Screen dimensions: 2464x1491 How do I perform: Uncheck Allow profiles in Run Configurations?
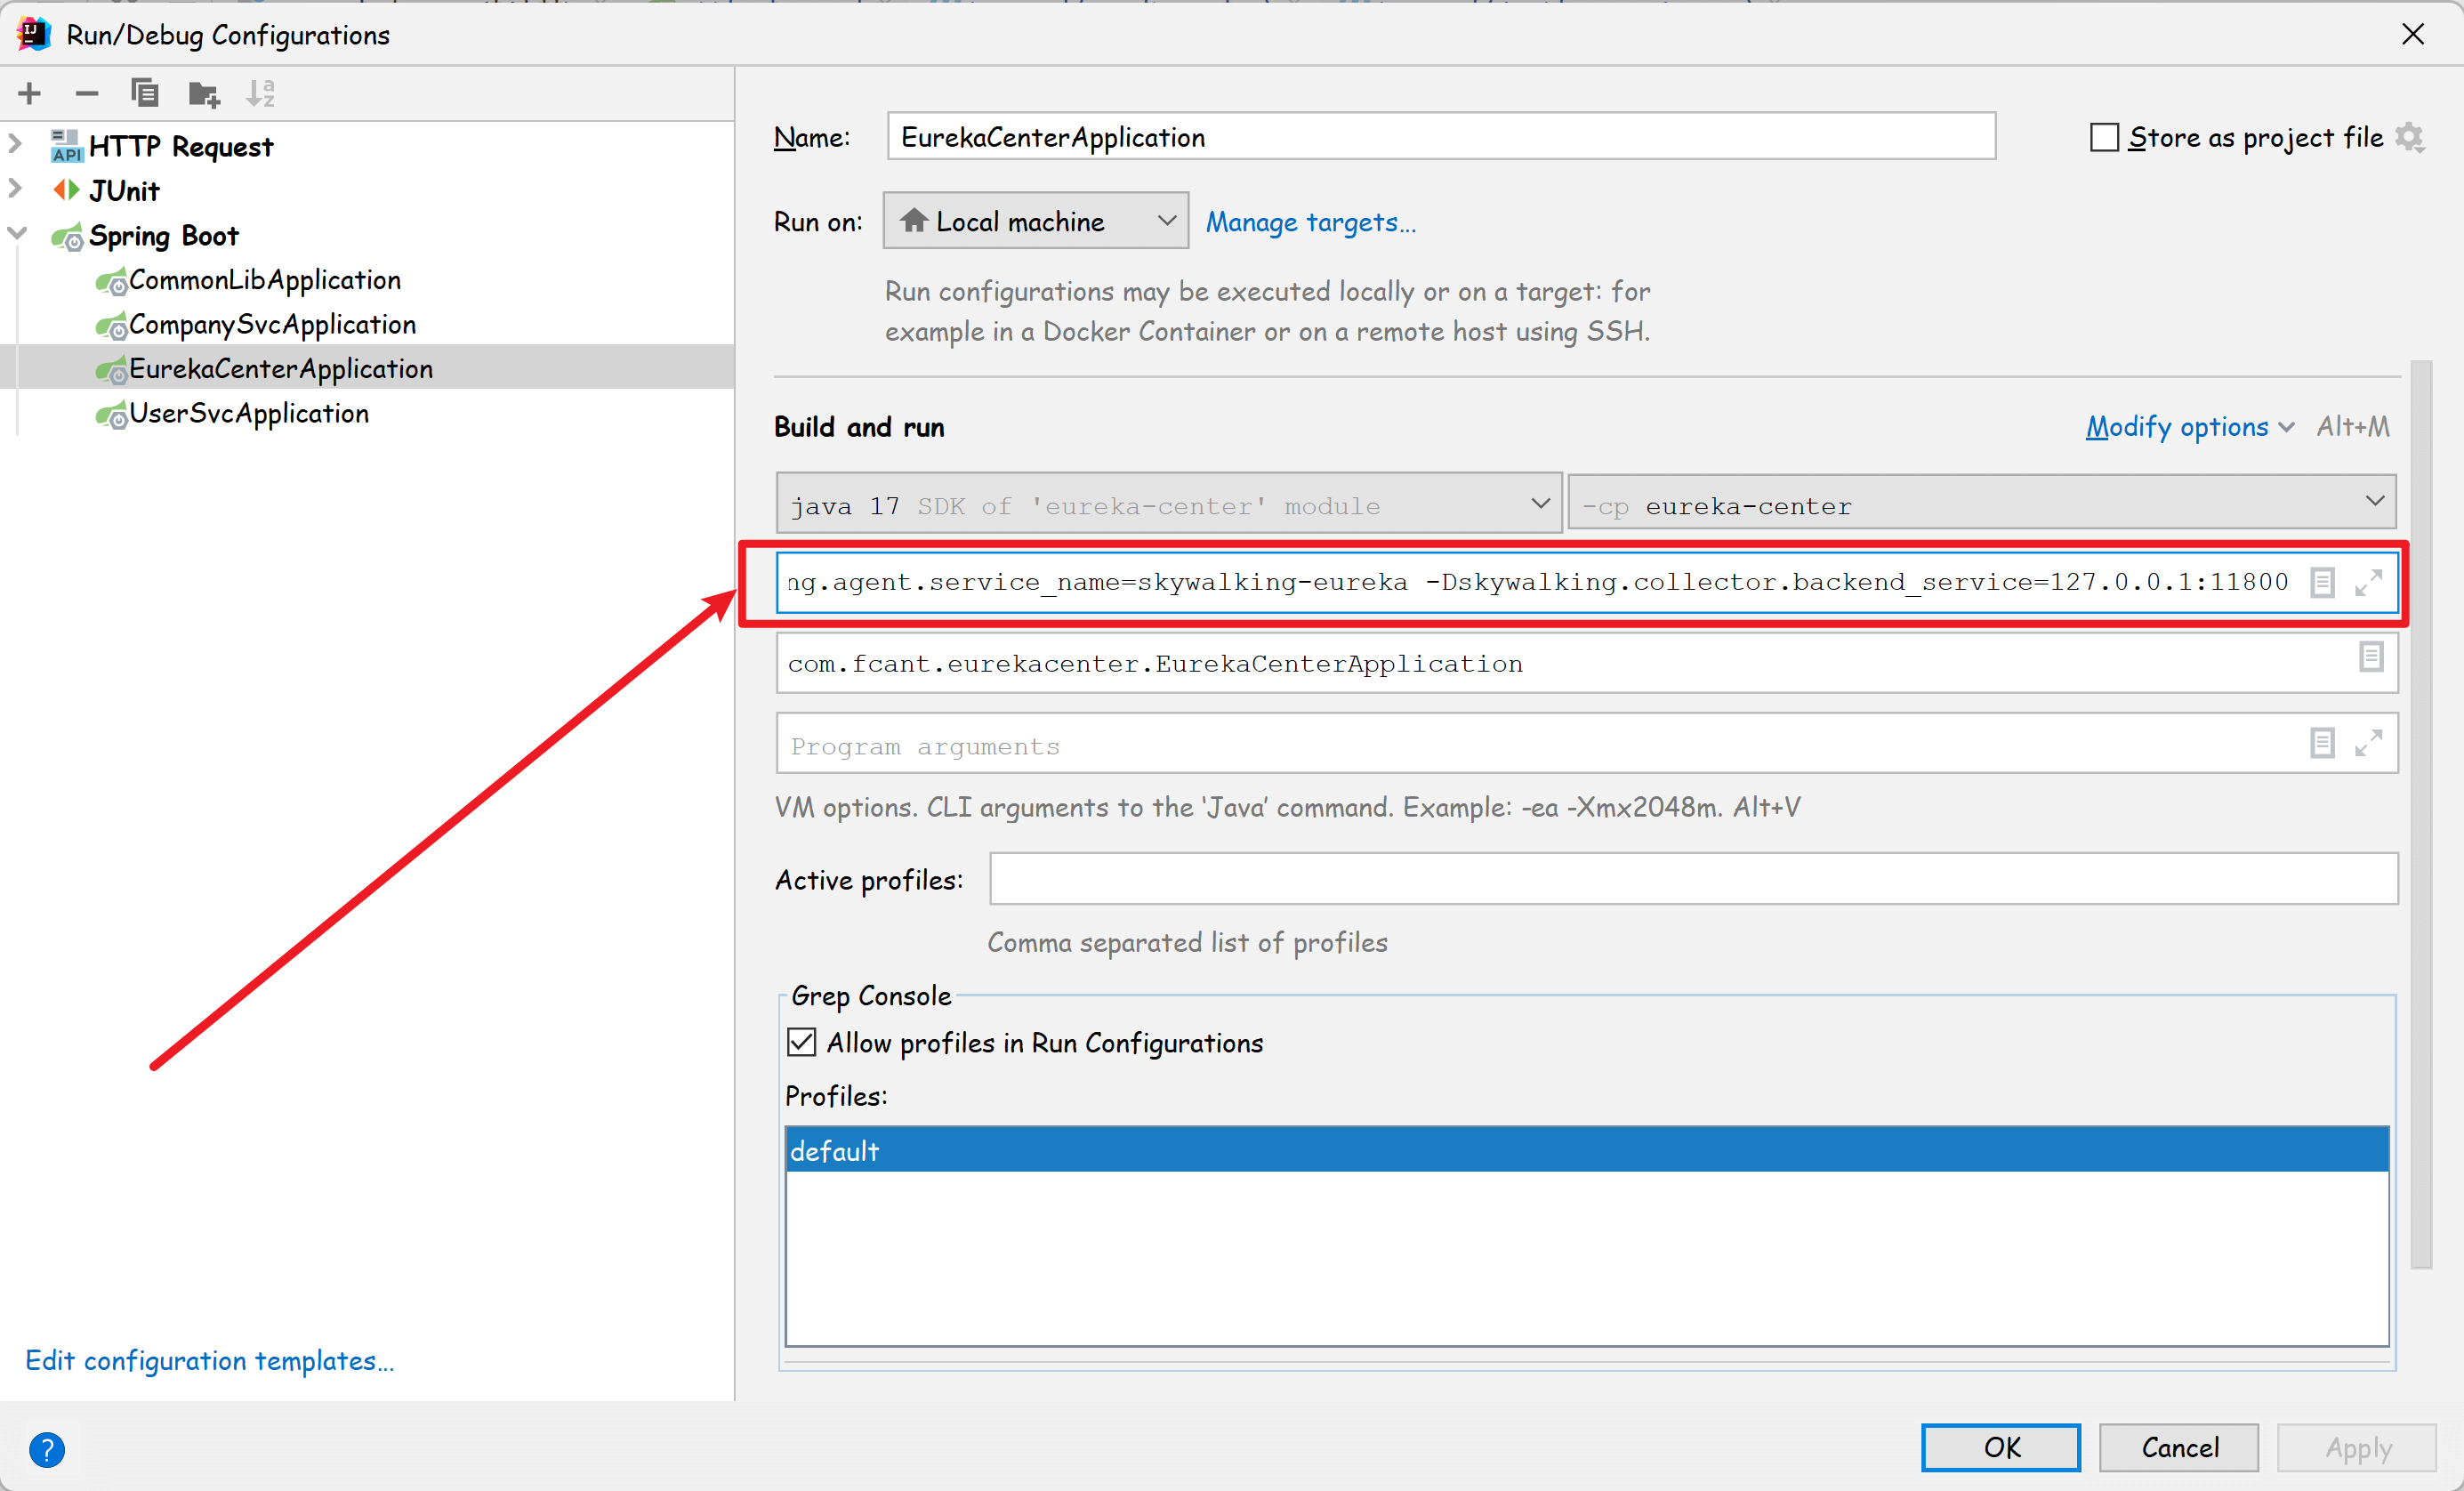pyautogui.click(x=802, y=1043)
